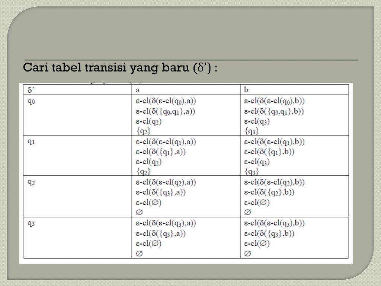Click column header "b"
Image resolution: width=381 pixels, height=286 pixels.
coord(246,90)
